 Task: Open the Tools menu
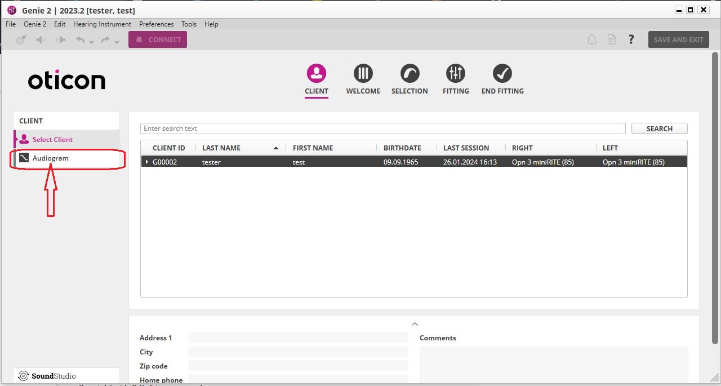[x=189, y=24]
